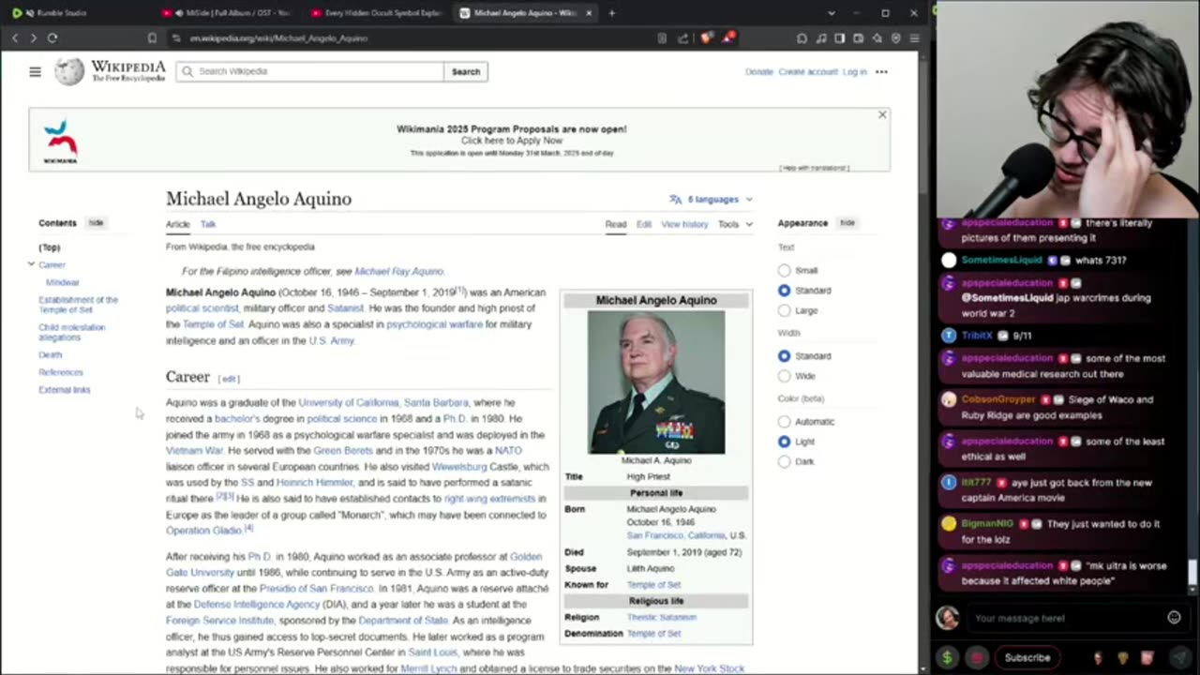Click the user avatar beside the chat input

pyautogui.click(x=948, y=618)
